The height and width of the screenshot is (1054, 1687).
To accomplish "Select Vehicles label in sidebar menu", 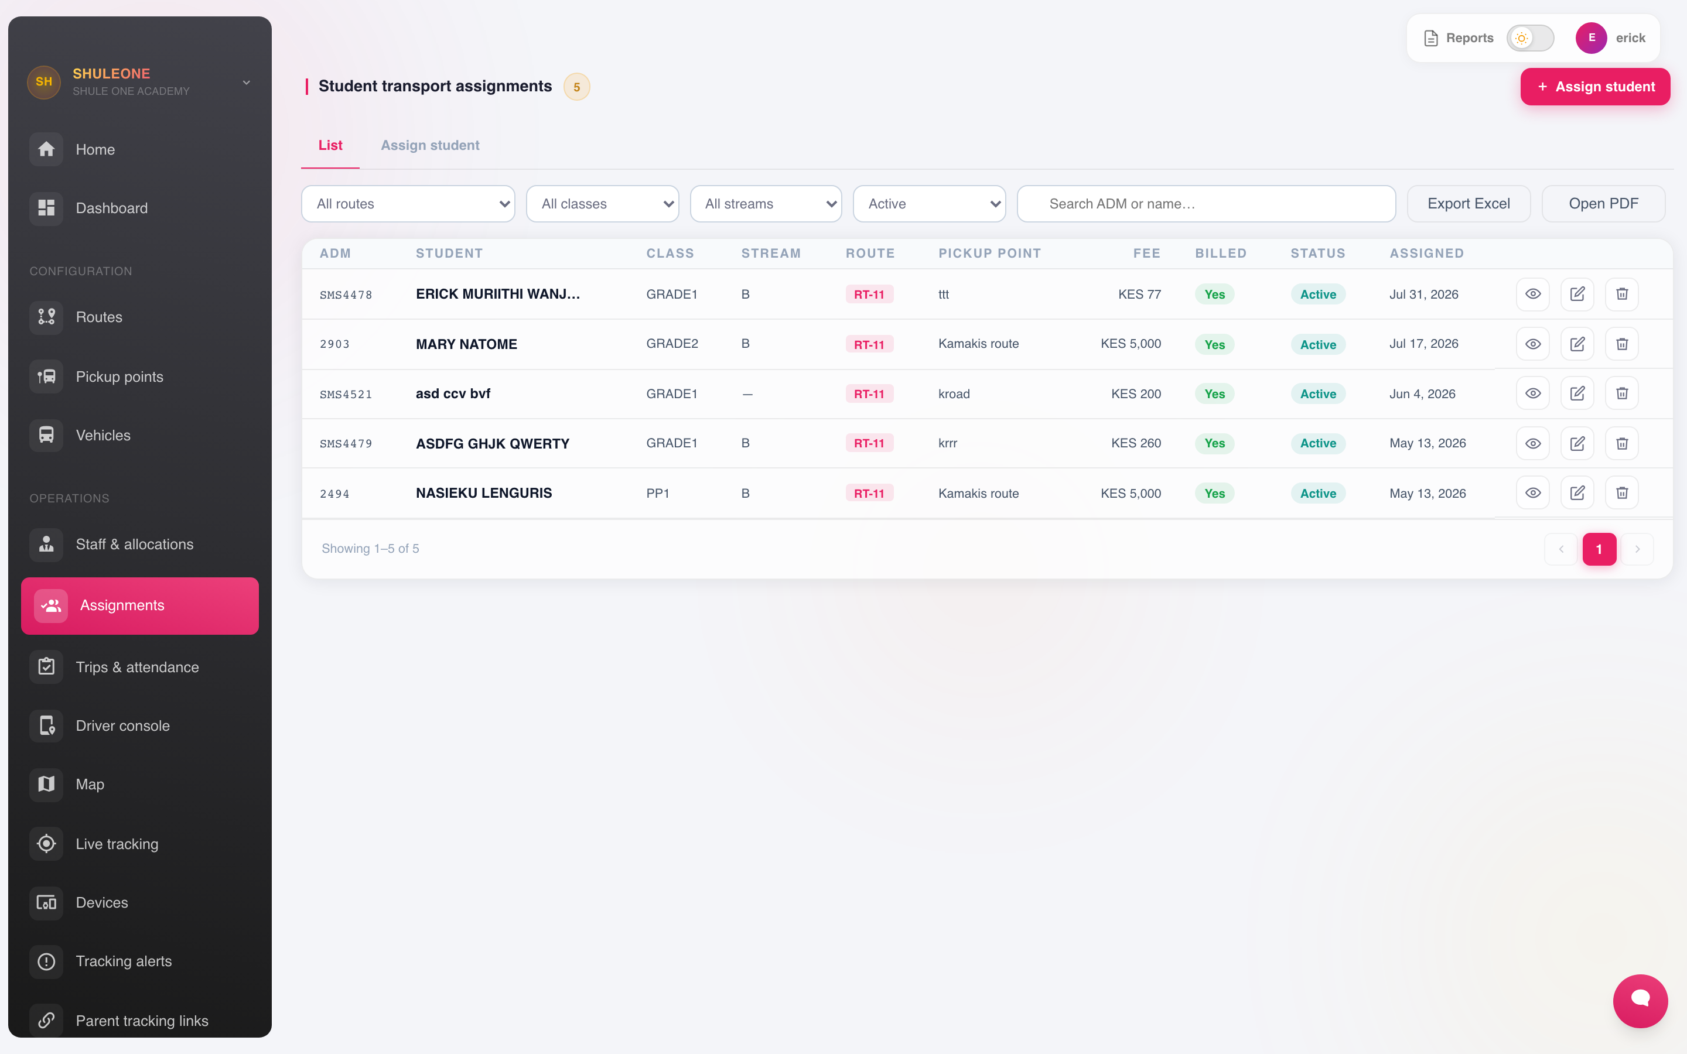I will (103, 435).
